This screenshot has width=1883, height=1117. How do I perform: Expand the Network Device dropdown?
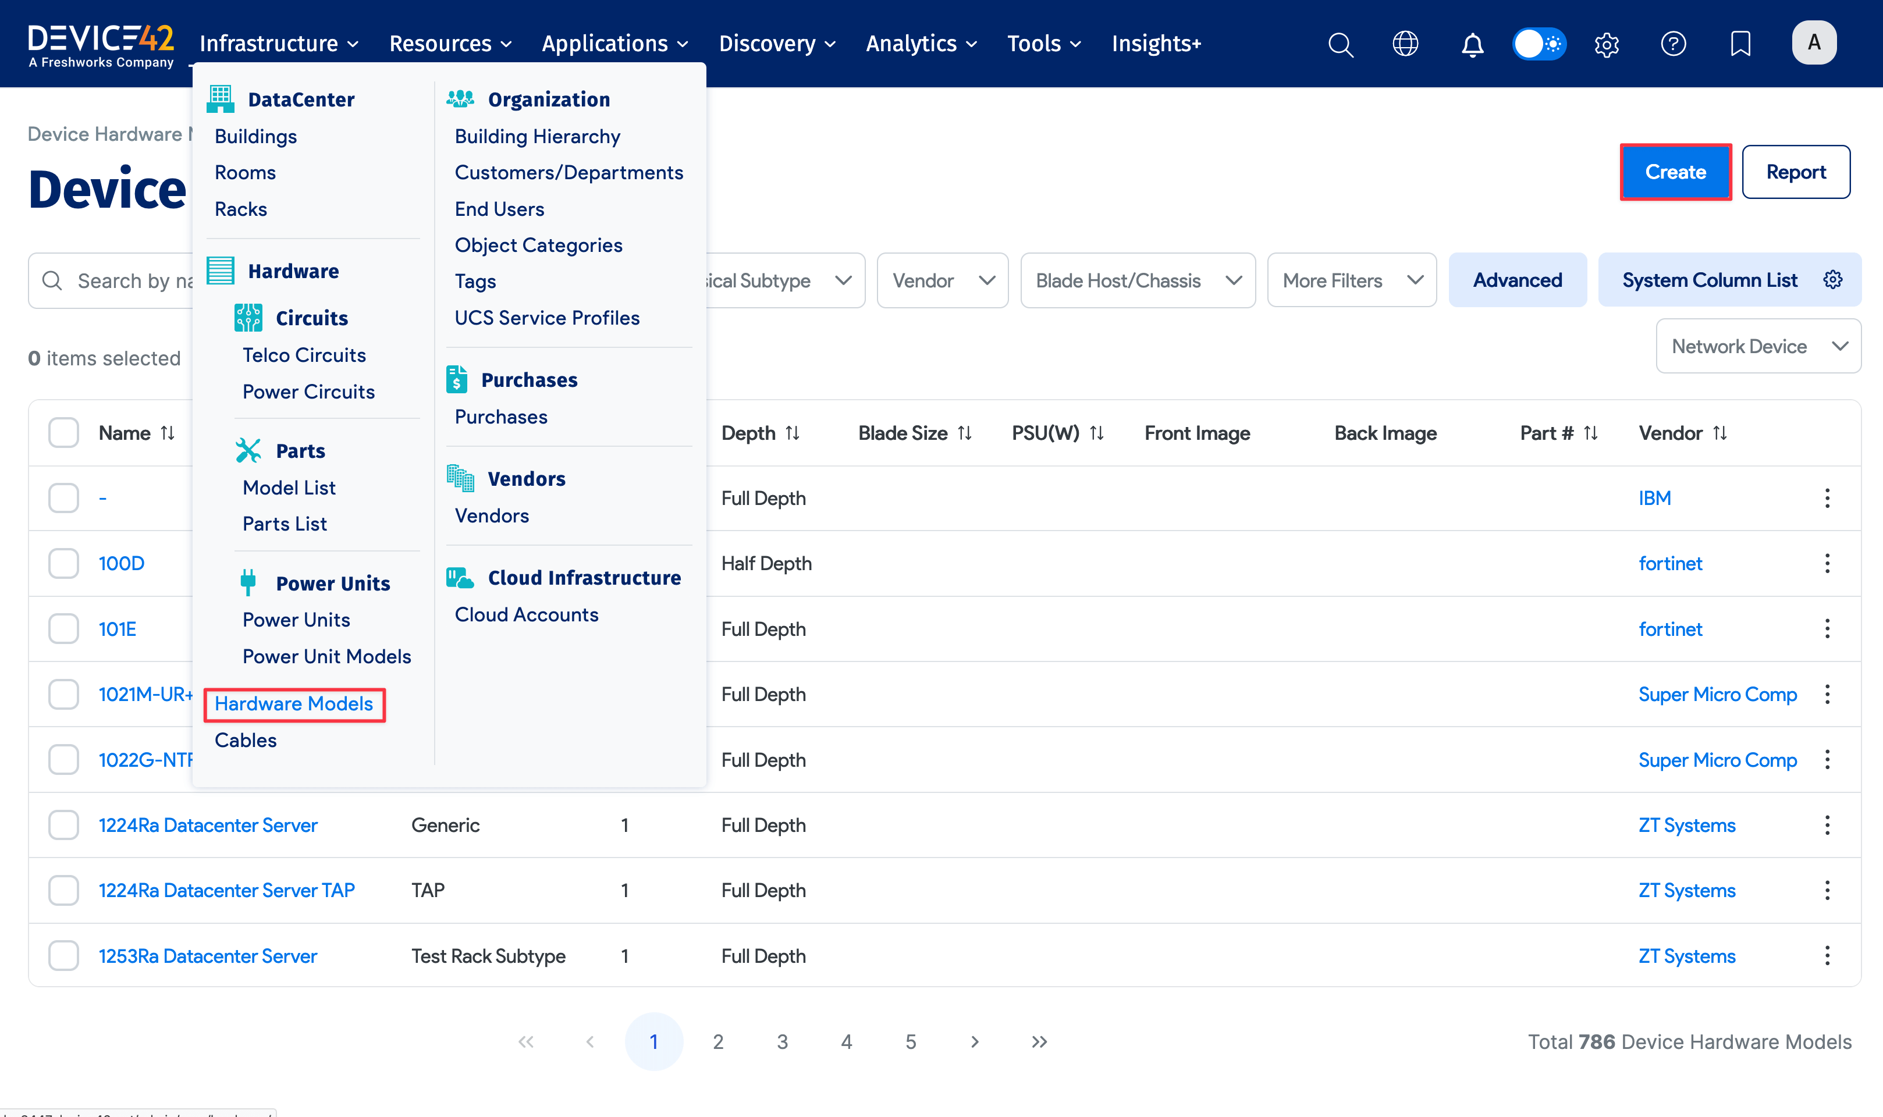(1758, 346)
